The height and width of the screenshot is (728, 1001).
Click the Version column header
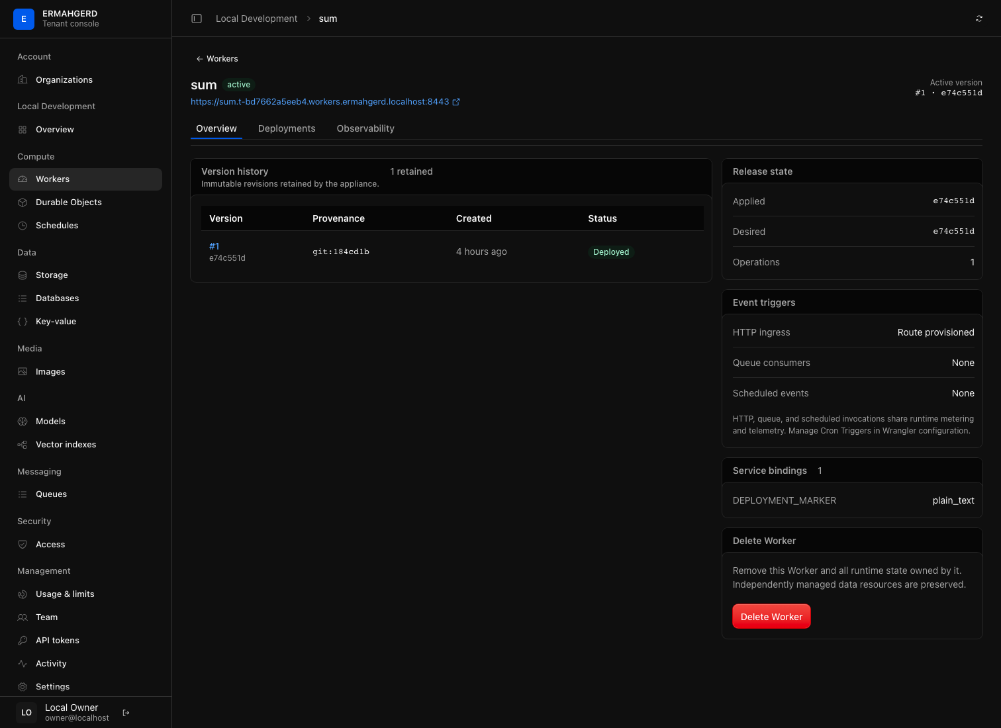point(226,218)
